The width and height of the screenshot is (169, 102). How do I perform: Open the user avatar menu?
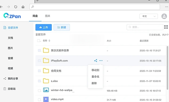pos(164,16)
